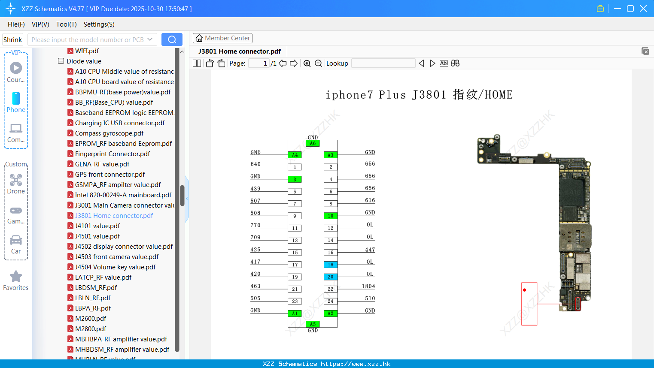Select the Phone category

point(16,103)
